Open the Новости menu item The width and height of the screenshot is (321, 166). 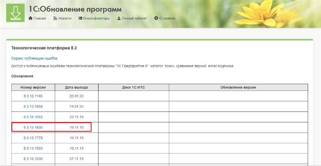tap(65, 18)
